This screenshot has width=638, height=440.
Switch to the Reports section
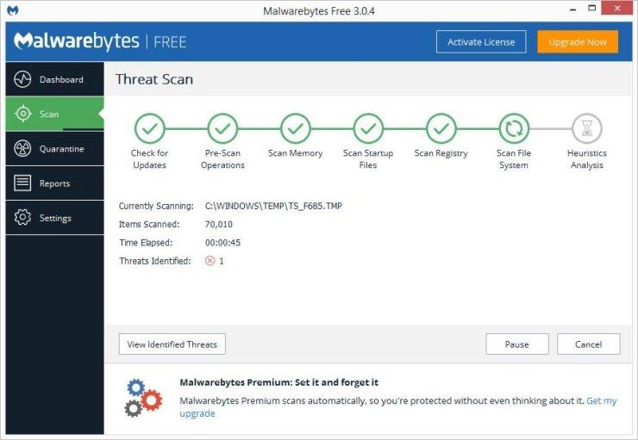click(x=54, y=183)
